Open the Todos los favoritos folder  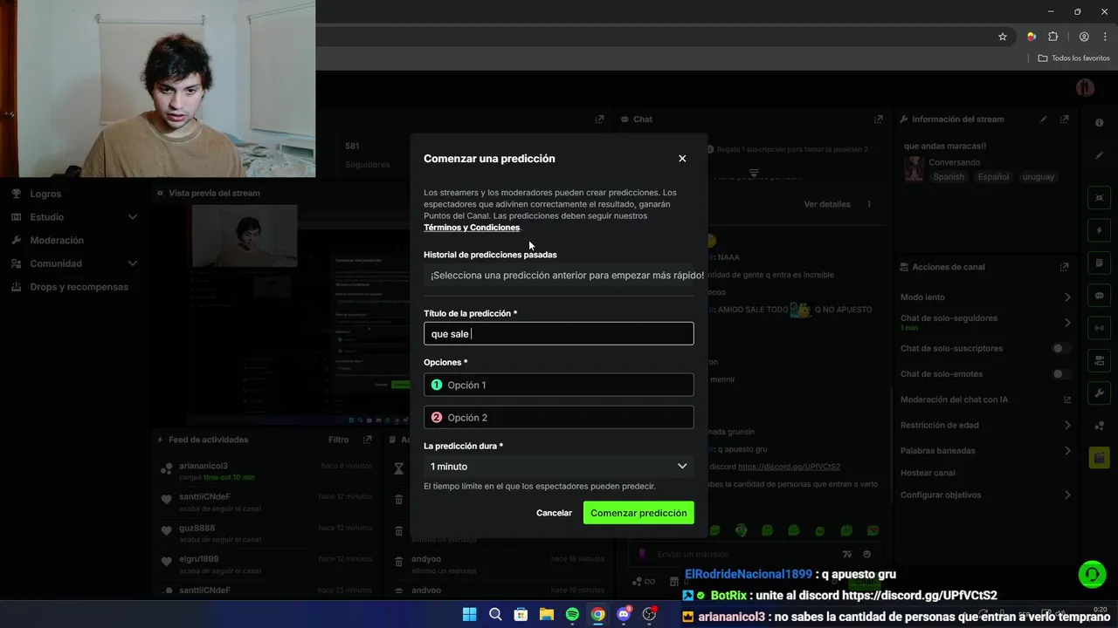1074,58
